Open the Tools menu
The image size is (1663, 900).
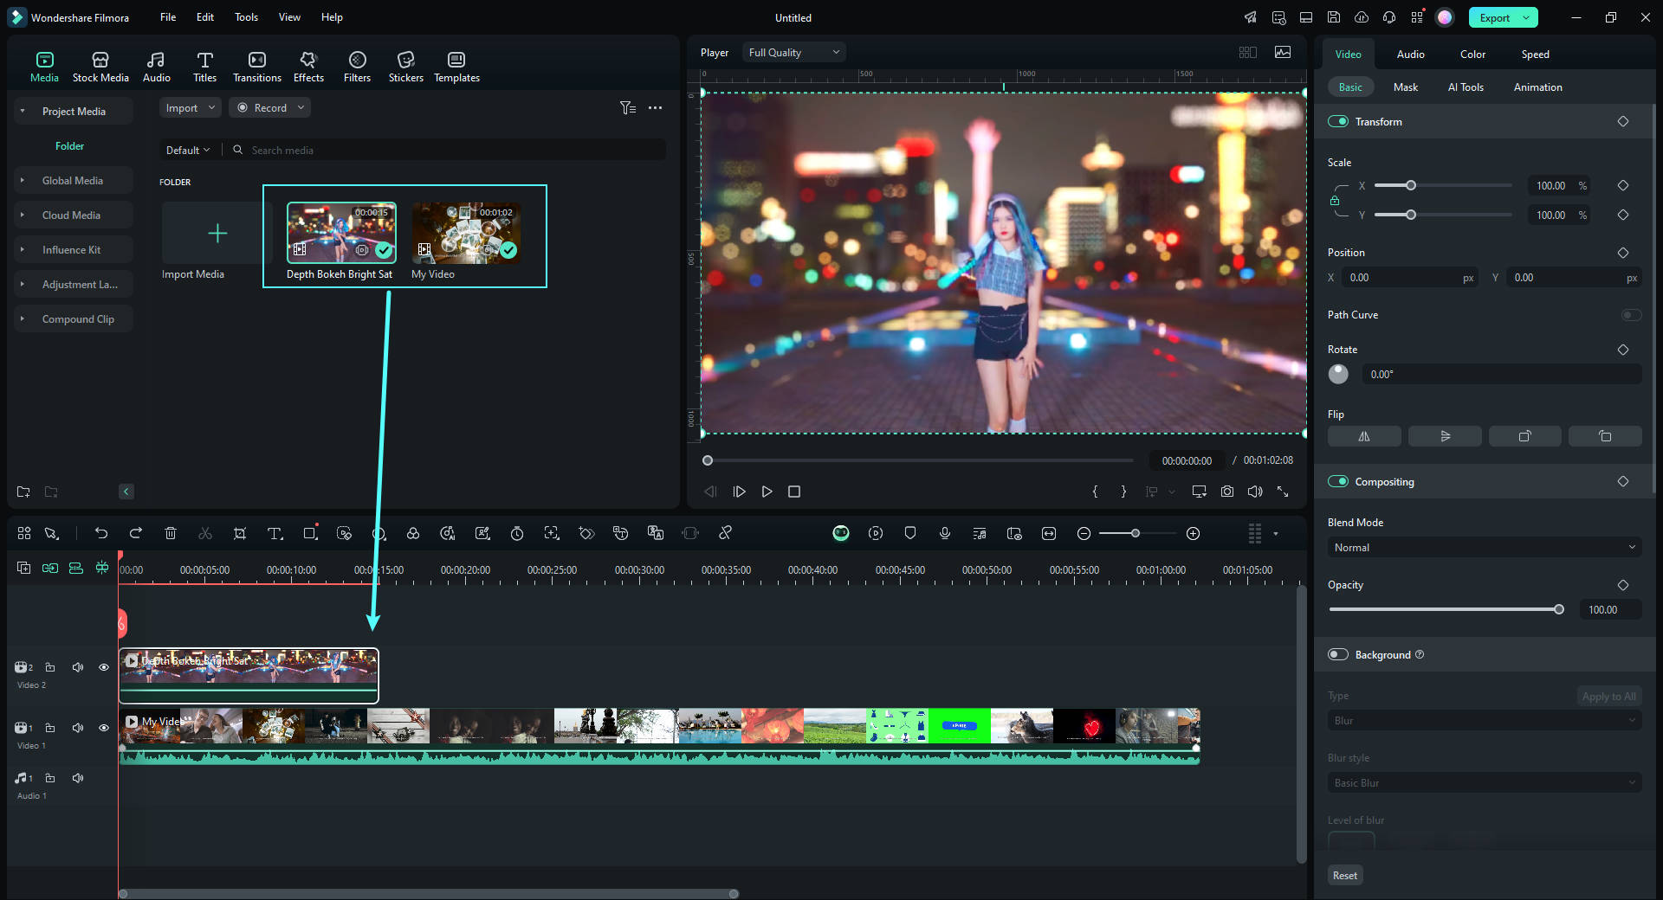[x=246, y=17]
